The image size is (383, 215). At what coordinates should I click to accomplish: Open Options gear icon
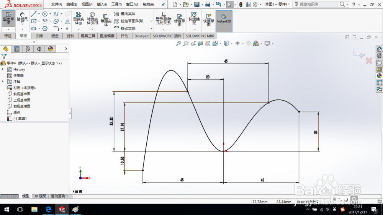coord(255,4)
